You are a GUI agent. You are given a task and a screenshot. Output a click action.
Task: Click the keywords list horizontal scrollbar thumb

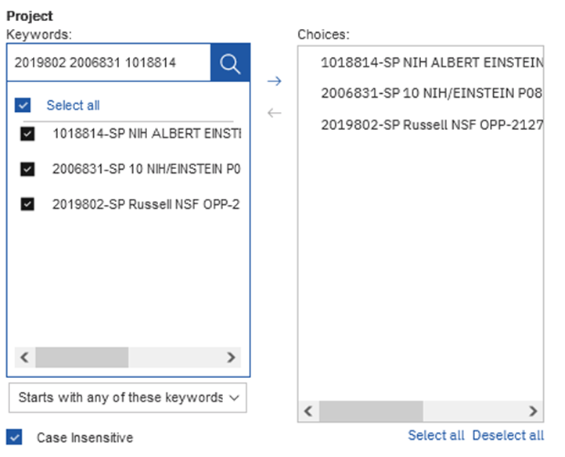(81, 358)
